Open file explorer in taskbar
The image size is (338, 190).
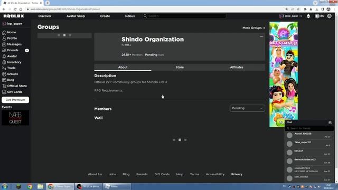tap(40, 186)
